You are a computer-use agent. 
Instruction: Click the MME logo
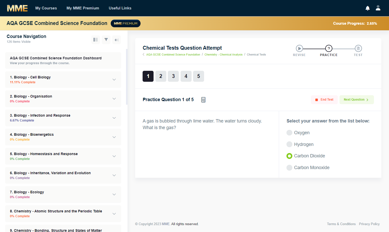point(17,8)
